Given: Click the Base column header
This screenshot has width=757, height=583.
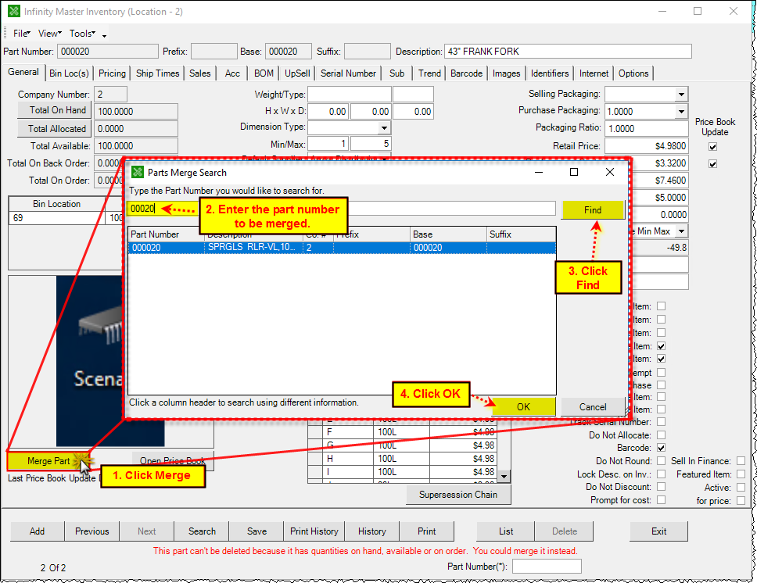Looking at the screenshot, I should point(449,234).
